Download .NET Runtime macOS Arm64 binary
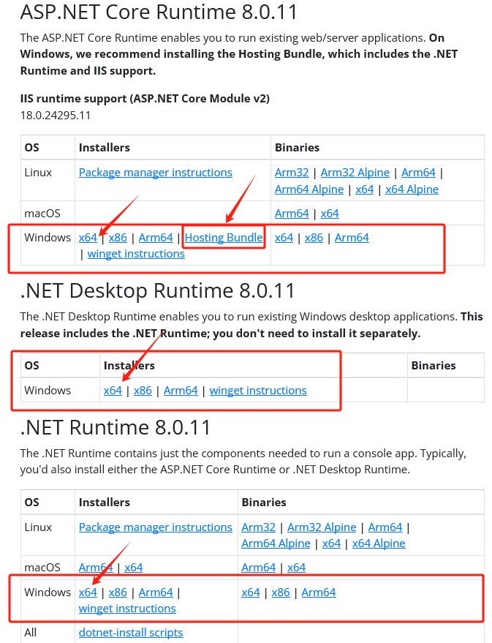 pos(259,568)
